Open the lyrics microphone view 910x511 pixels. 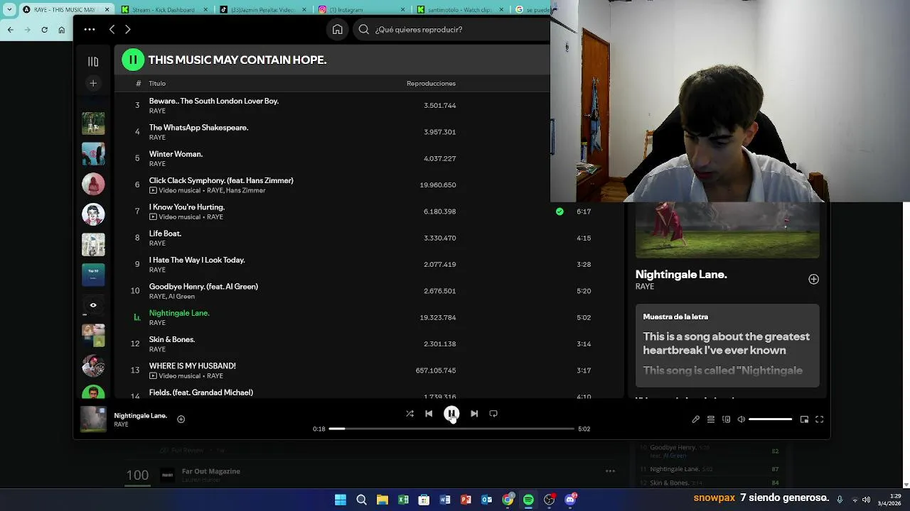(x=695, y=419)
